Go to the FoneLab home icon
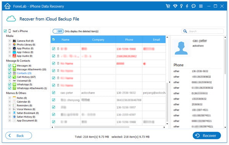The height and width of the screenshot is (145, 229). (7, 6)
